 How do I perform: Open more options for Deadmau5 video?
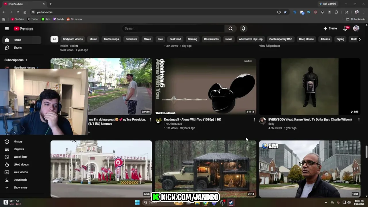[x=254, y=120]
